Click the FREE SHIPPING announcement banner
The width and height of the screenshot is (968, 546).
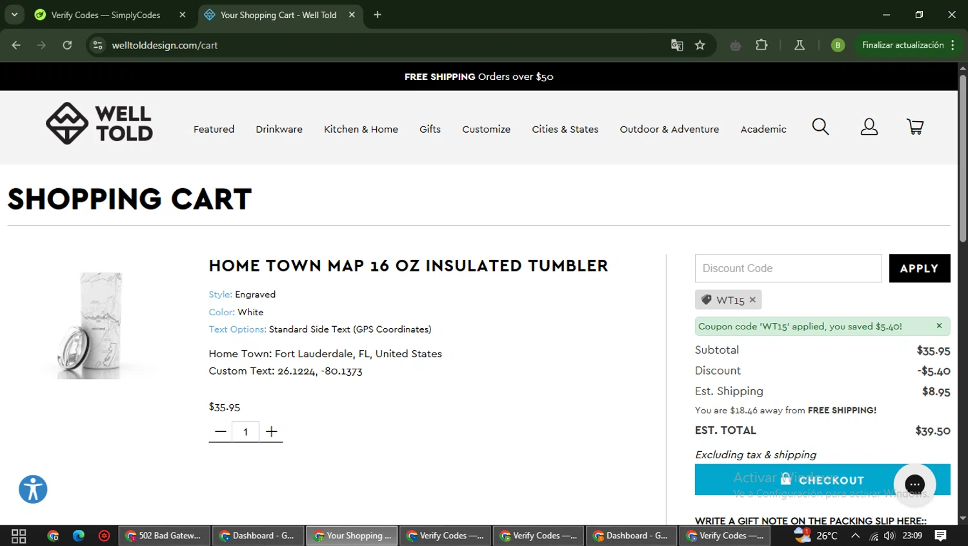click(x=479, y=76)
